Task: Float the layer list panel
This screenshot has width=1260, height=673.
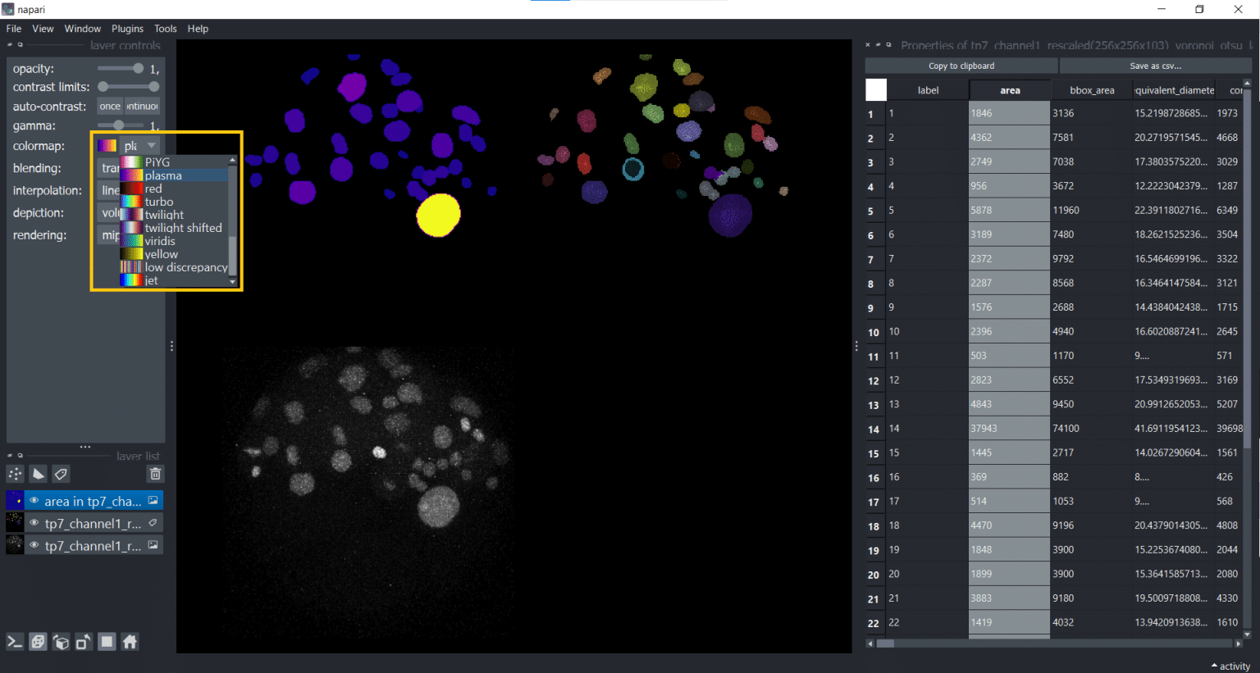Action: point(20,456)
